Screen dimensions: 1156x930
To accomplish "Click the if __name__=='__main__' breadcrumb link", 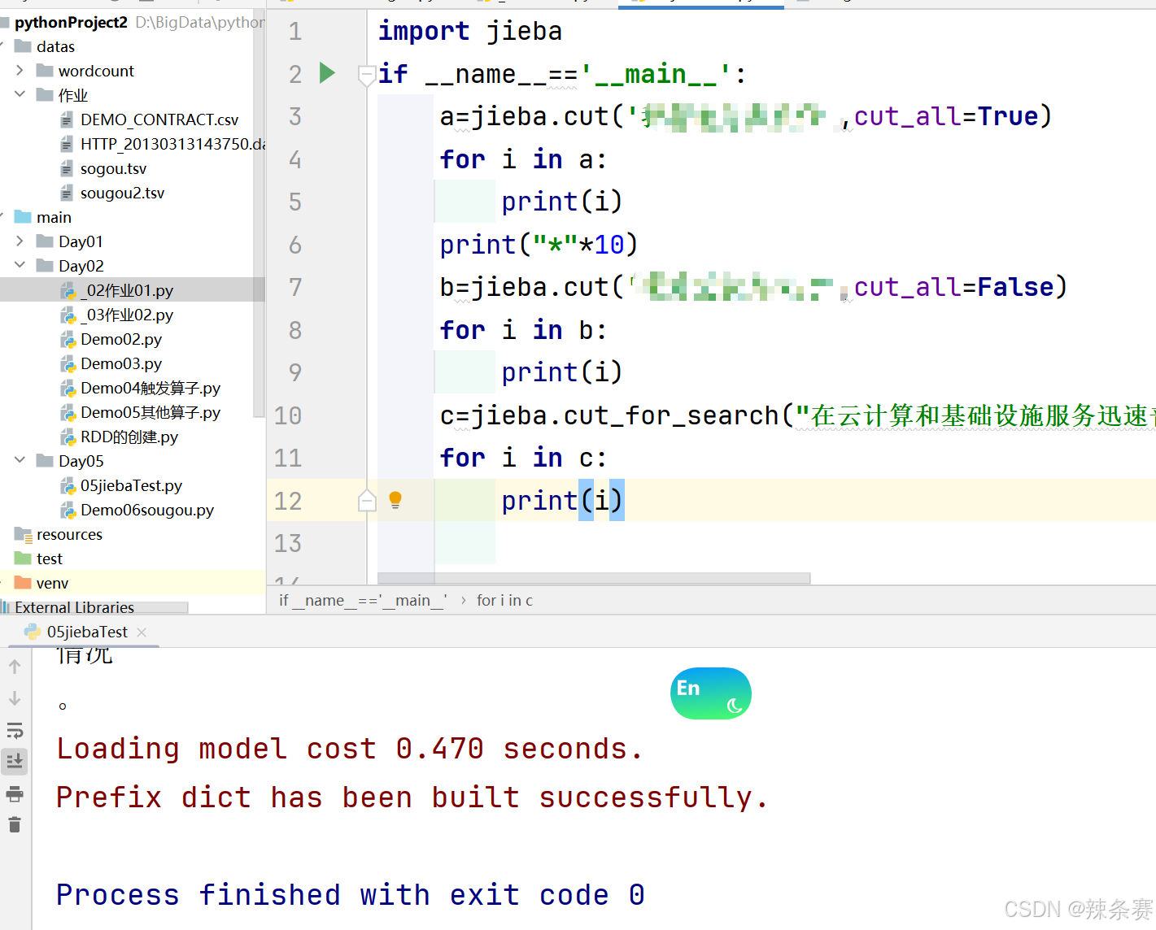I will [x=362, y=600].
